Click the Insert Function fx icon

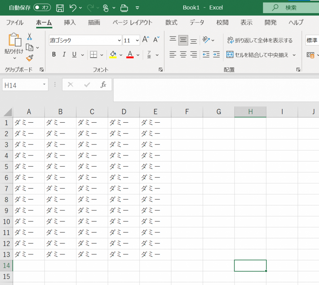pyautogui.click(x=103, y=85)
